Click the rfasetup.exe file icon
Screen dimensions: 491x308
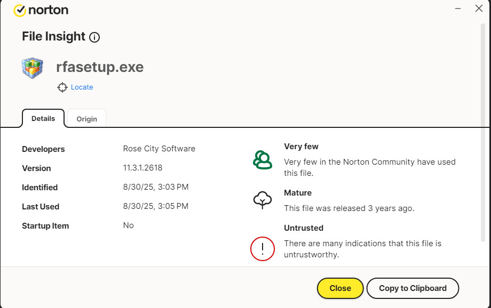[x=33, y=68]
